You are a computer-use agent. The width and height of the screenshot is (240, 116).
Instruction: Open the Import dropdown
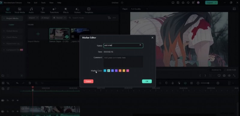tap(34, 18)
